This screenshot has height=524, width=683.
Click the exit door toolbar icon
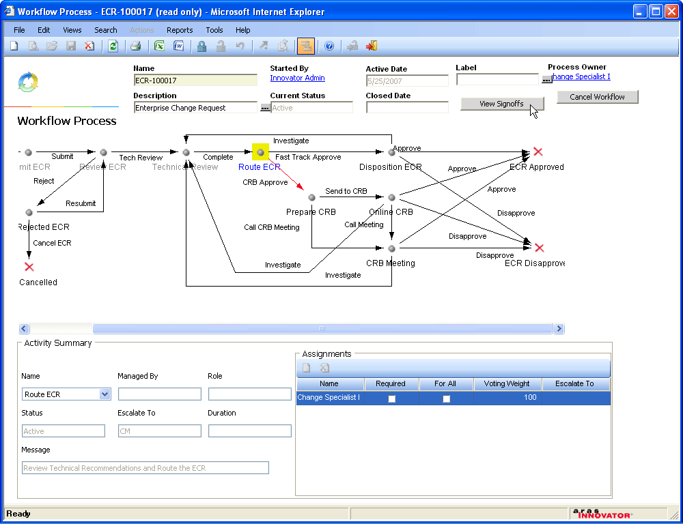click(x=372, y=46)
